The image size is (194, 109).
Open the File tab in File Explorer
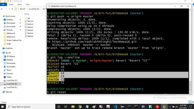click(3, 5)
